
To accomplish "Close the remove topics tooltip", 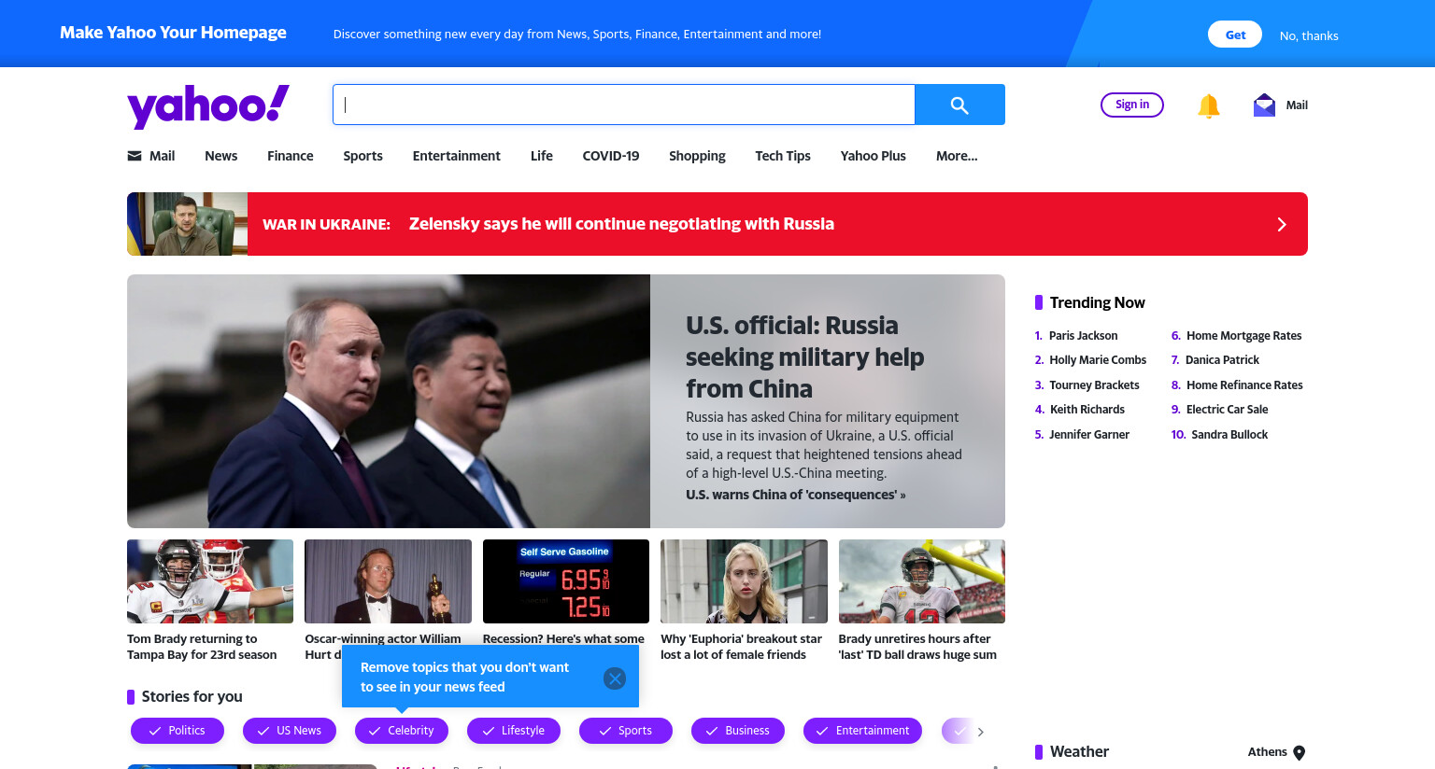I will click(615, 678).
